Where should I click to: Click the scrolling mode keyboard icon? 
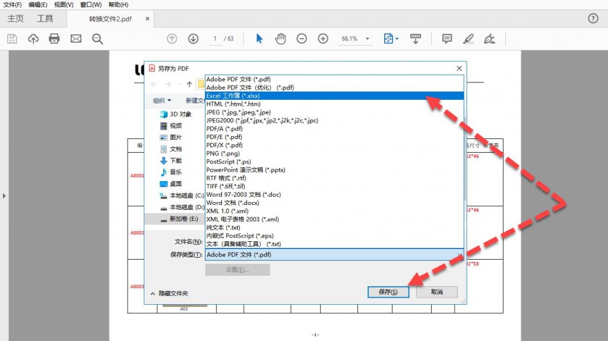point(415,39)
